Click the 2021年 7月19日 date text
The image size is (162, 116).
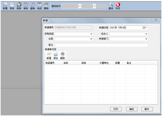pos(118,28)
